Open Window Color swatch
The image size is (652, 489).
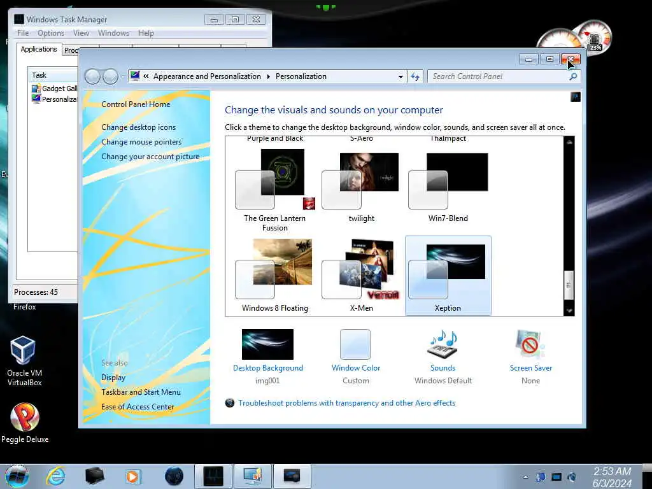click(355, 344)
